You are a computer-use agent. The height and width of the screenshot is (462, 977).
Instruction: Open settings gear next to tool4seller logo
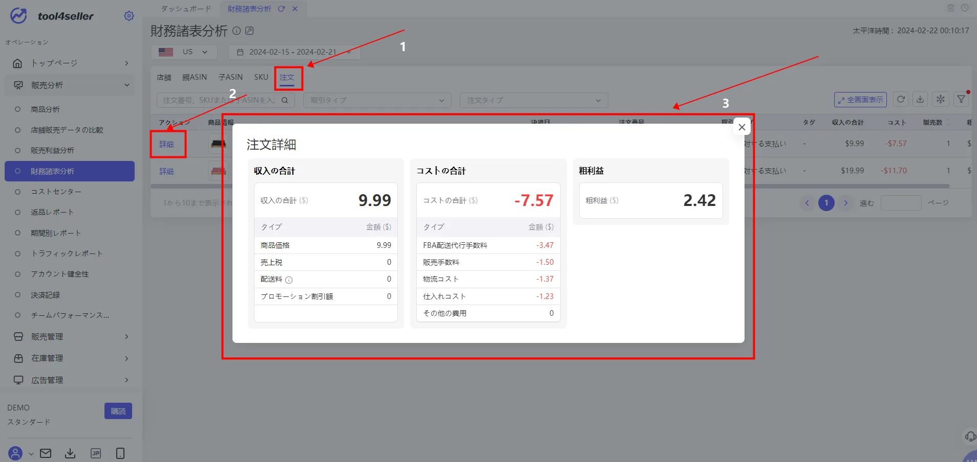click(x=129, y=16)
